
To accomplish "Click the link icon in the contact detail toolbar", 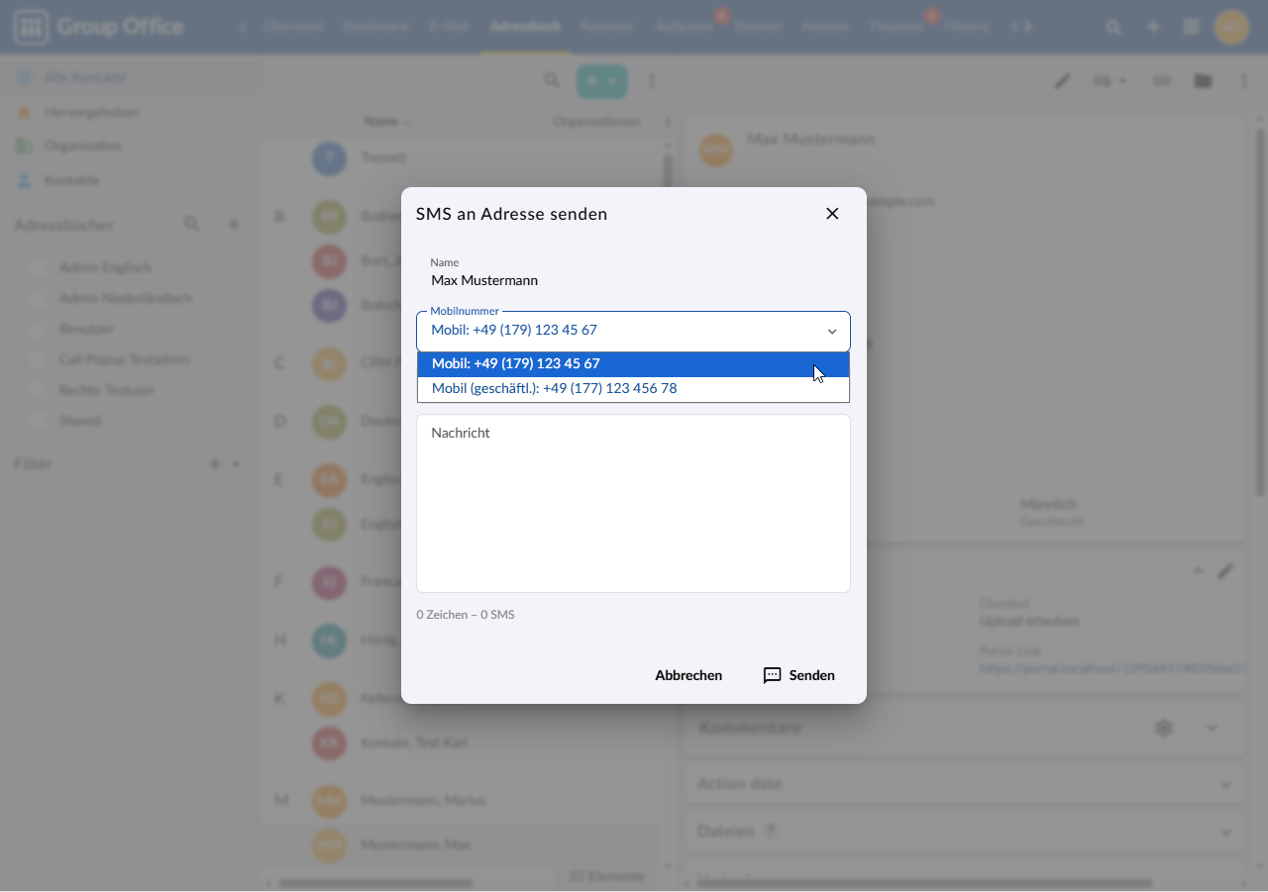I will (1162, 81).
